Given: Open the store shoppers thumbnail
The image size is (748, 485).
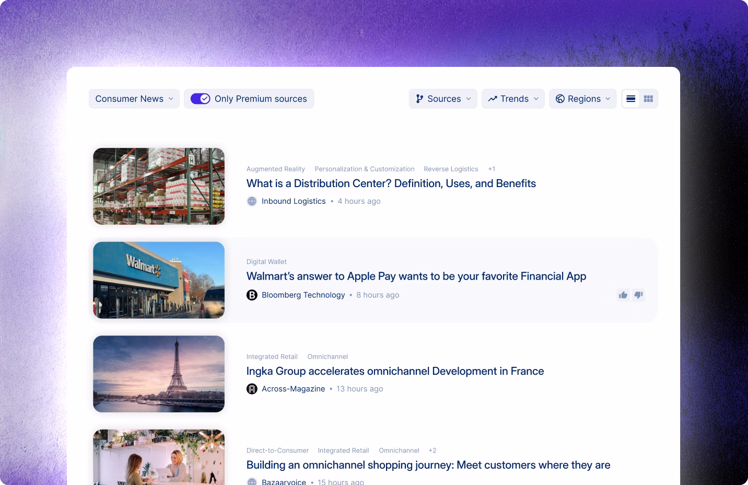Looking at the screenshot, I should click(x=159, y=457).
